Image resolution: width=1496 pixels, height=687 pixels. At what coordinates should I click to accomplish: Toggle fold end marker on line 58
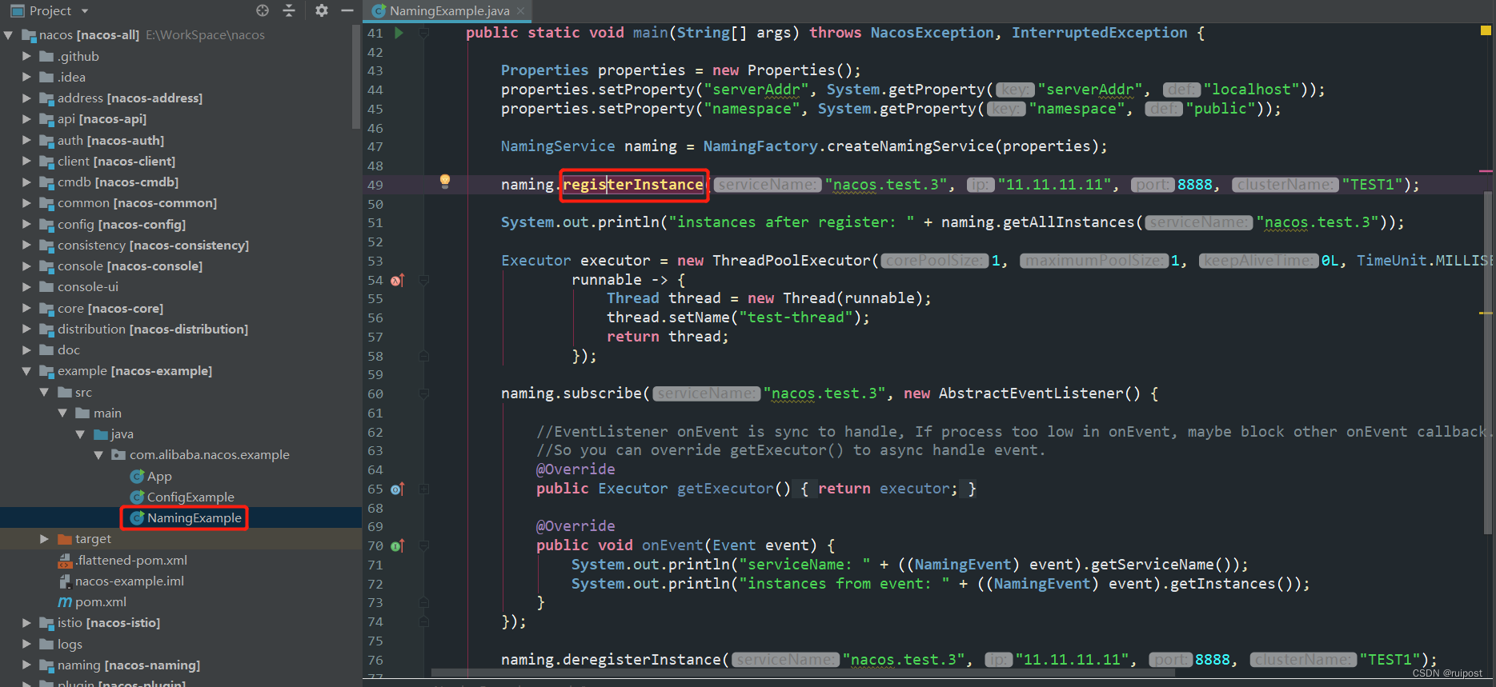tap(424, 356)
